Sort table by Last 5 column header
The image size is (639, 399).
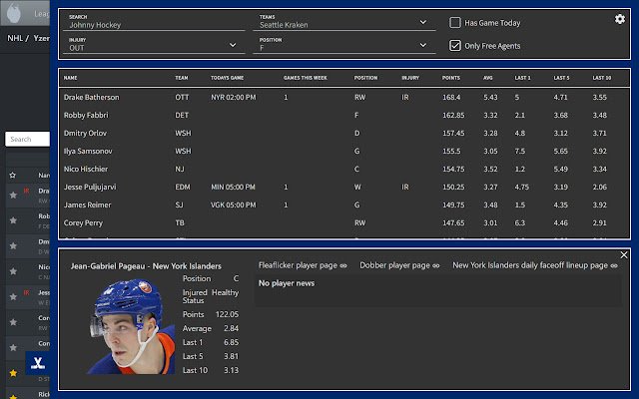[561, 78]
